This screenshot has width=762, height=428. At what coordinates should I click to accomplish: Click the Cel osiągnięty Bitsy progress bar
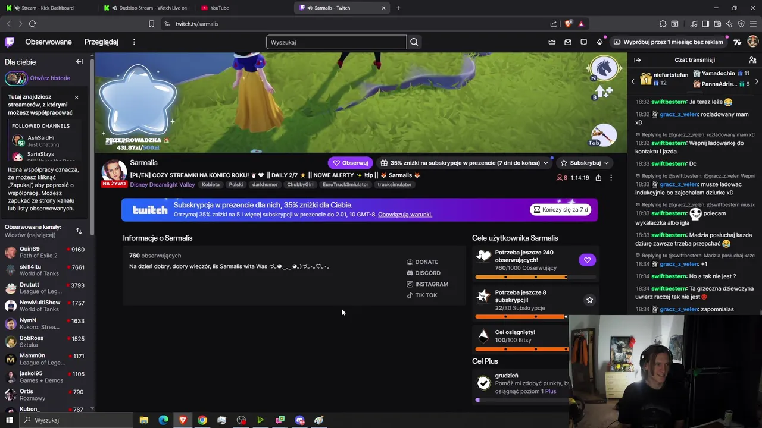point(521,349)
